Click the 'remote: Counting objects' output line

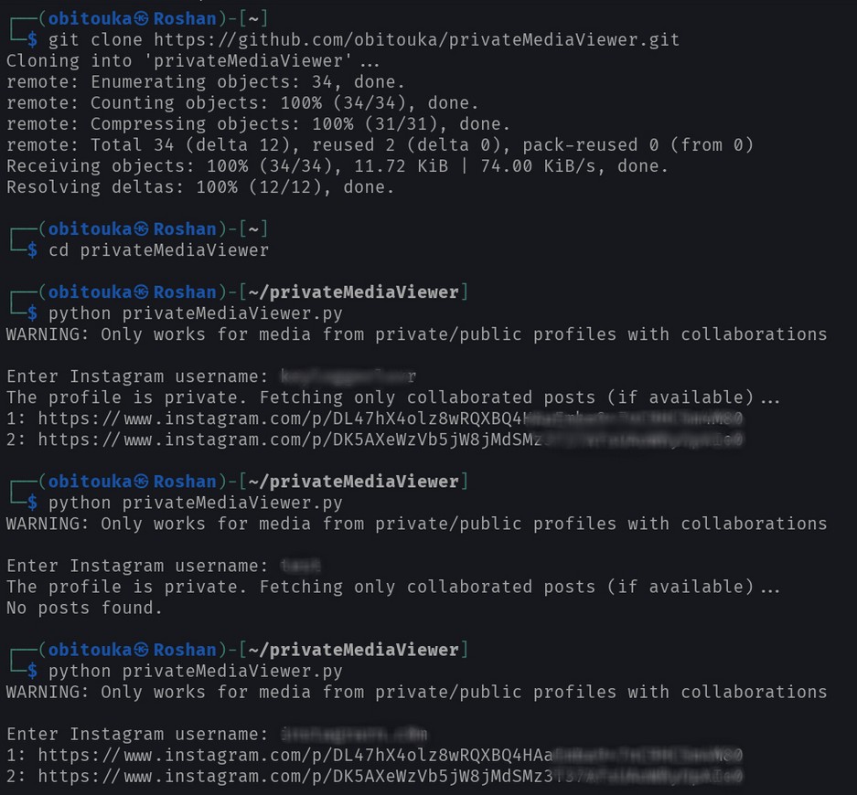point(241,103)
